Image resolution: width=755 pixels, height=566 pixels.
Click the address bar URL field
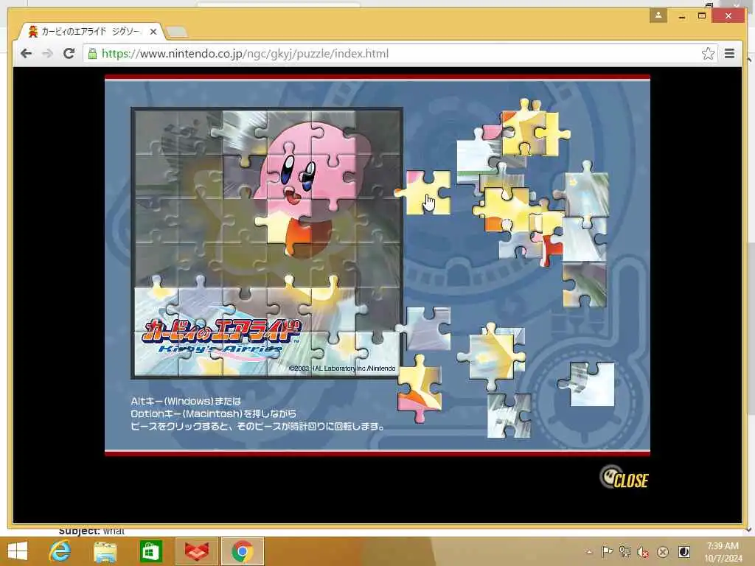click(400, 53)
